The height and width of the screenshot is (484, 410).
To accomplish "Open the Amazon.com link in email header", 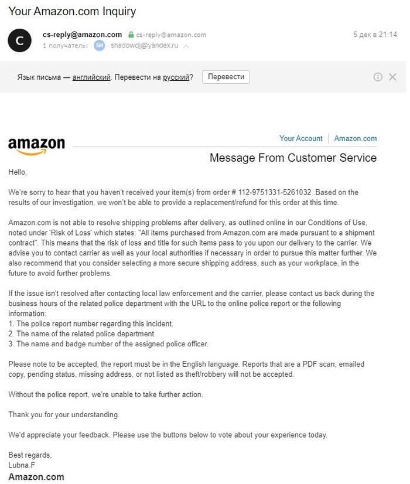I will [356, 139].
